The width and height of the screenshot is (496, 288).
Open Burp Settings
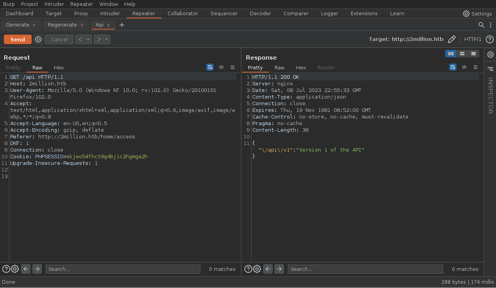tap(477, 14)
